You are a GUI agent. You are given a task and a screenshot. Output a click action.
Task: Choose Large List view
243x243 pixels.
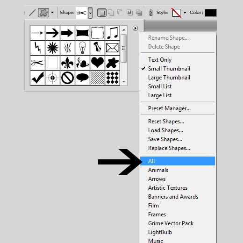tap(178, 95)
